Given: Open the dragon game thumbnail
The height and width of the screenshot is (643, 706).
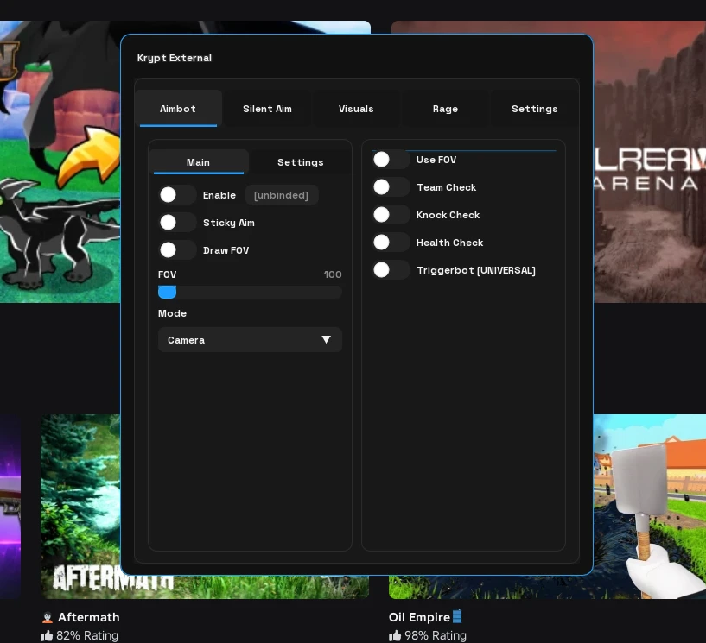Looking at the screenshot, I should (60, 162).
